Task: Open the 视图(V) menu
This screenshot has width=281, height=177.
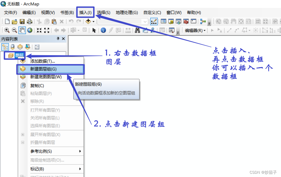Action: coord(48,13)
